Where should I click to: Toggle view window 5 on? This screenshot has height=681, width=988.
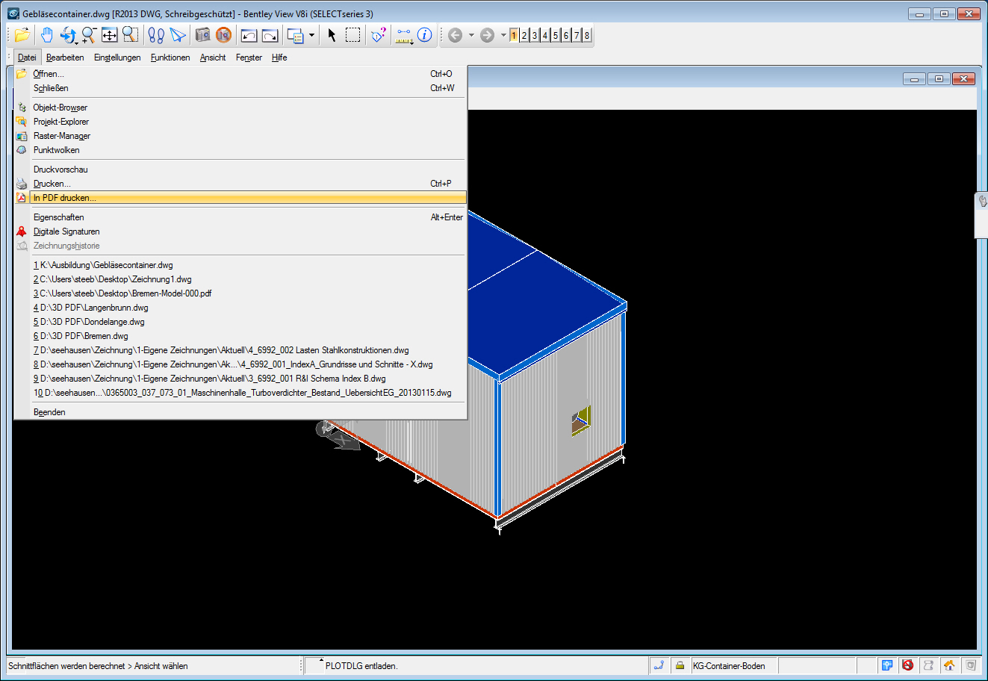coord(556,34)
